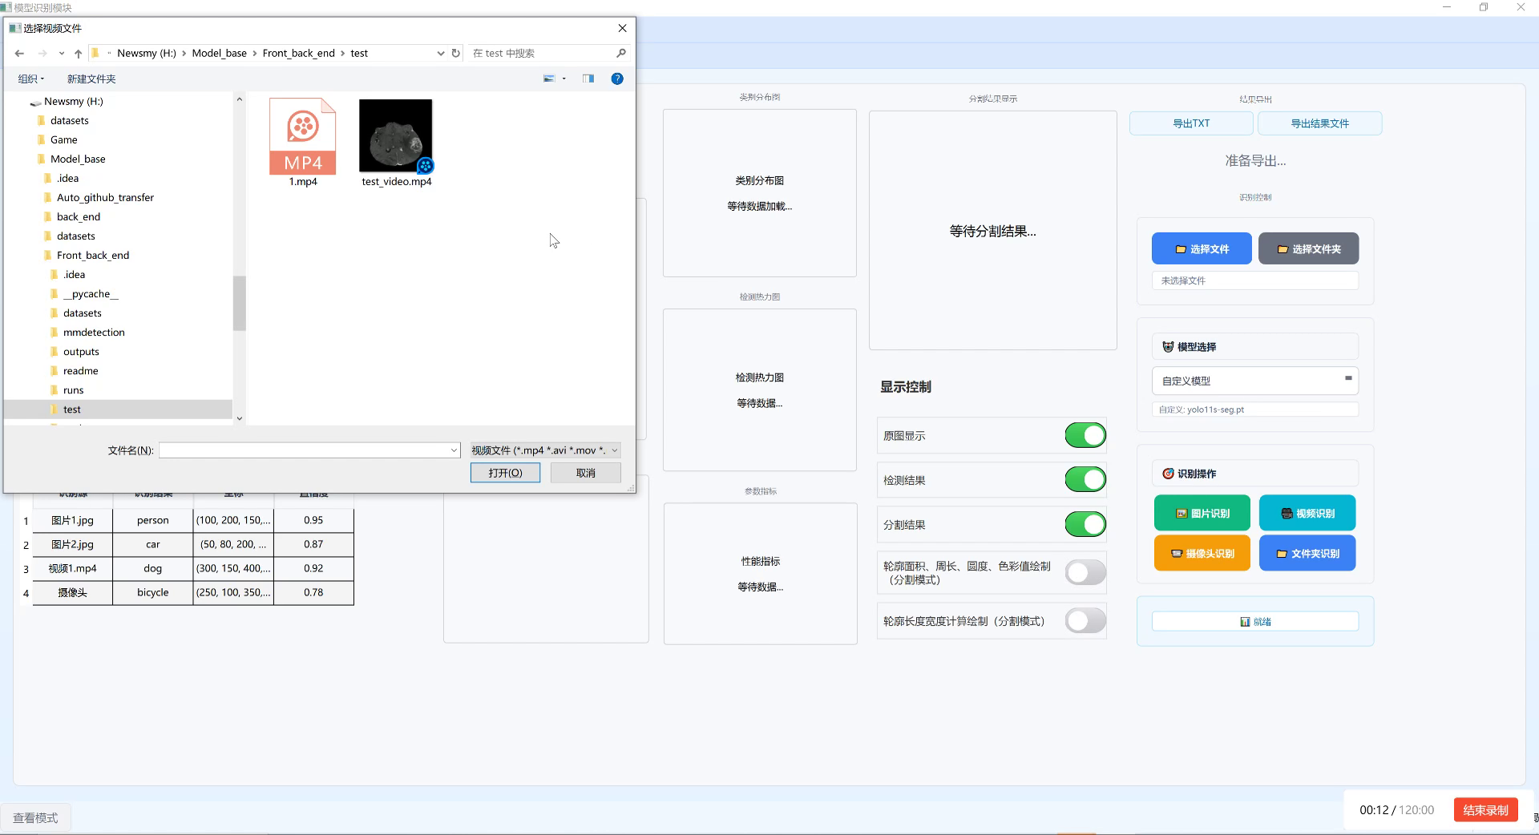Open the video file type filter dropdown
1539x835 pixels.
613,450
